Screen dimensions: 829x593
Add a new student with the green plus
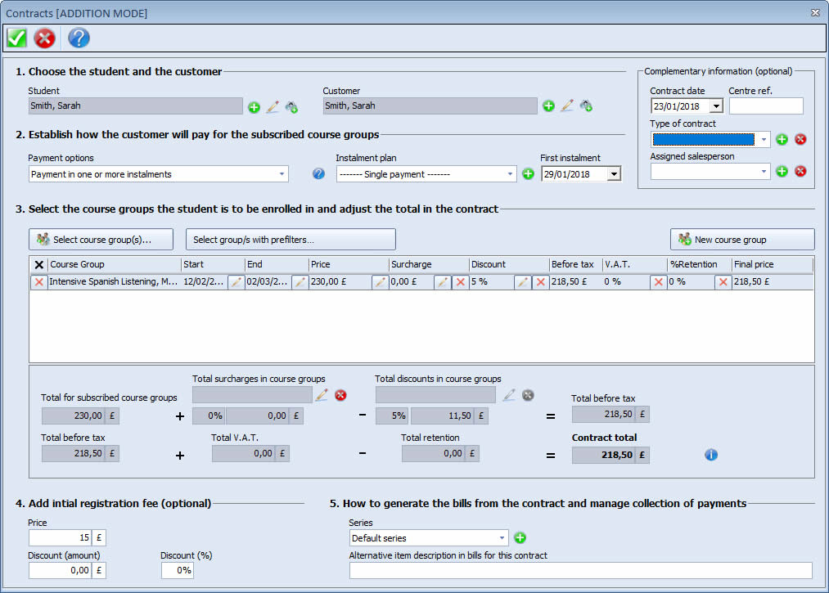point(255,107)
